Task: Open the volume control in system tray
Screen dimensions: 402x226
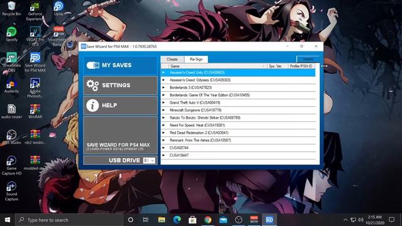Action: [x=361, y=220]
